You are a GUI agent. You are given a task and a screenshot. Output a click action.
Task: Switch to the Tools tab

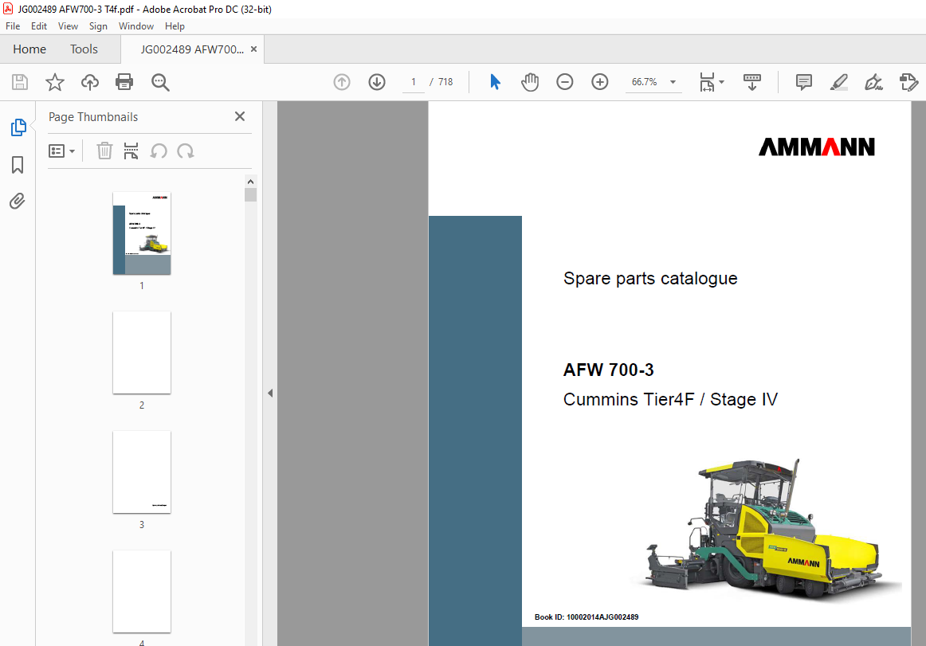[x=84, y=49]
